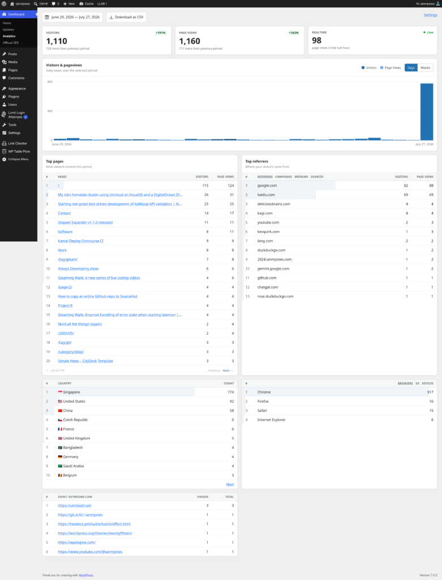
Task: Click the google.com referrer row
Action: (339, 186)
